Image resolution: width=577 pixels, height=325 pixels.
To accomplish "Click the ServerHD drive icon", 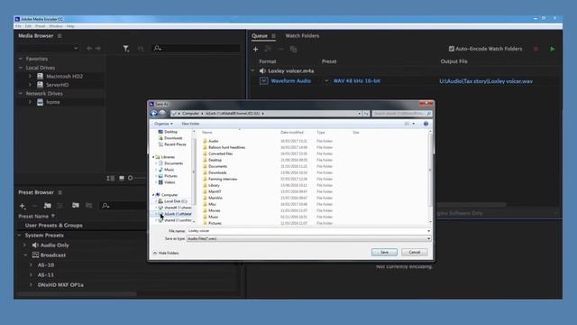I will [x=40, y=84].
